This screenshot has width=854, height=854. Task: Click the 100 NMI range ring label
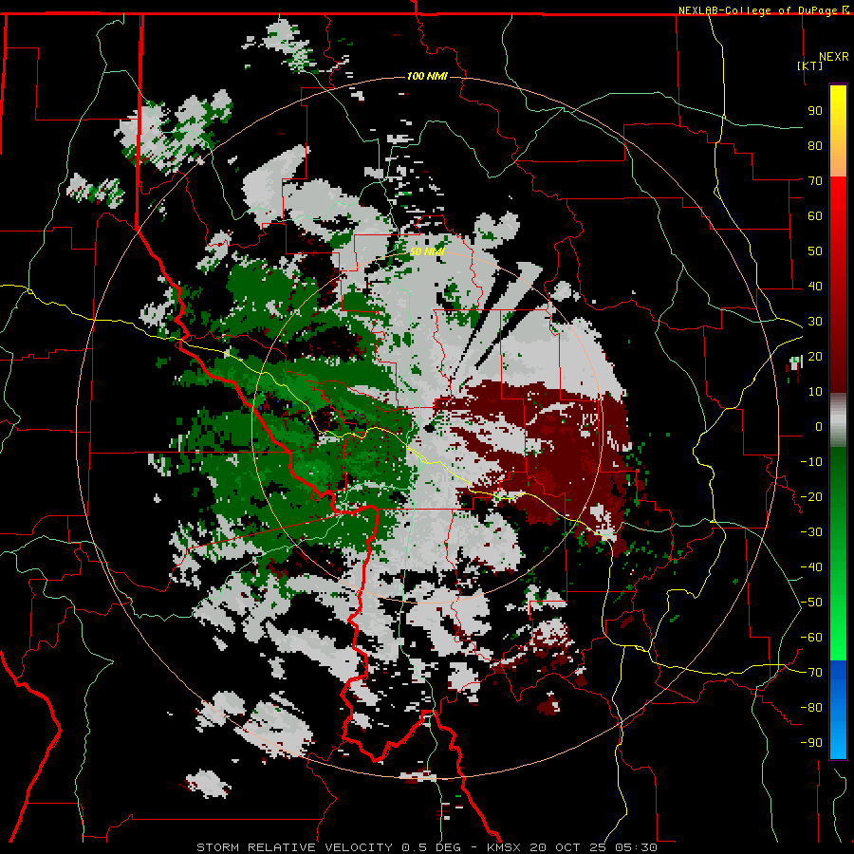point(427,76)
